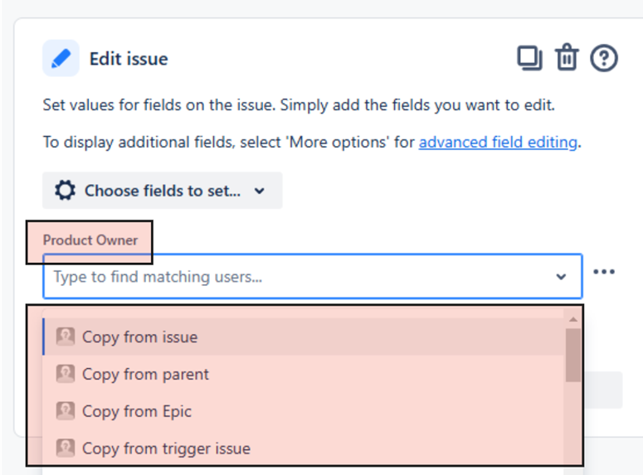
Task: Open more options for Product Owner
Action: point(604,272)
